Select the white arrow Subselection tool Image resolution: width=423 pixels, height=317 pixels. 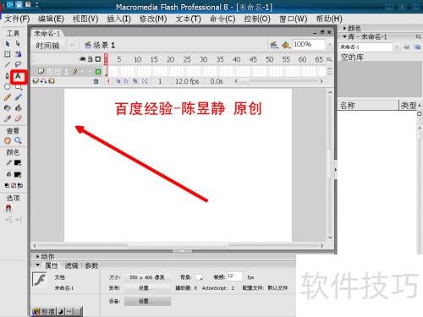click(18, 44)
